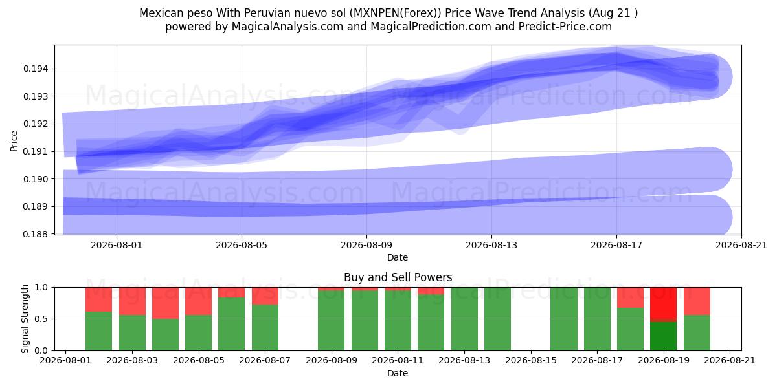Click the 'Signal Strength' y-axis label
Viewport: 777px width, 388px height.
click(x=25, y=319)
